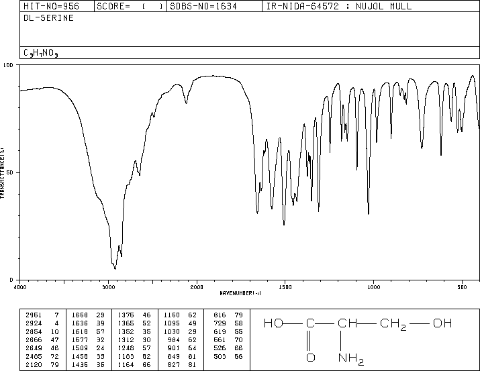Screen dimensions: 480x371
Task: Click the SDBS-NO=1634 header cell
Action: pyautogui.click(x=214, y=6)
